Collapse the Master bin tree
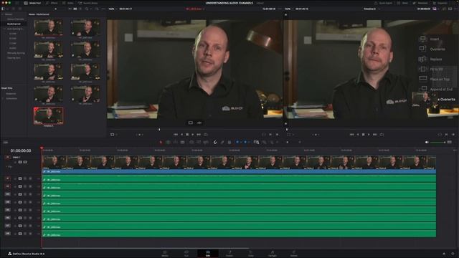Viewport: 459px width, 258px height. pyautogui.click(x=3, y=14)
